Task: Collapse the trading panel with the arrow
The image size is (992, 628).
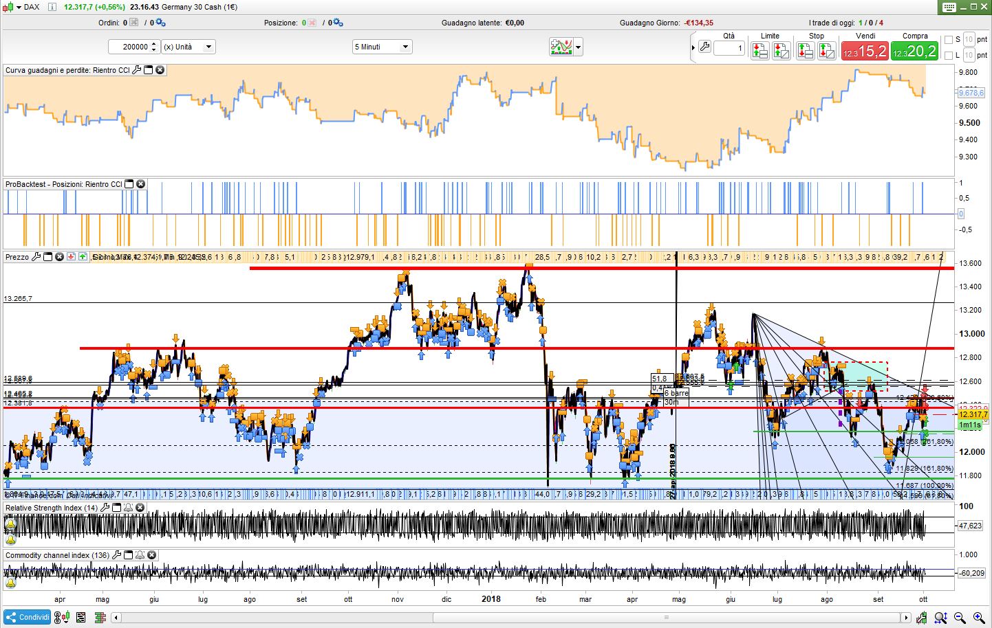Action: (693, 47)
